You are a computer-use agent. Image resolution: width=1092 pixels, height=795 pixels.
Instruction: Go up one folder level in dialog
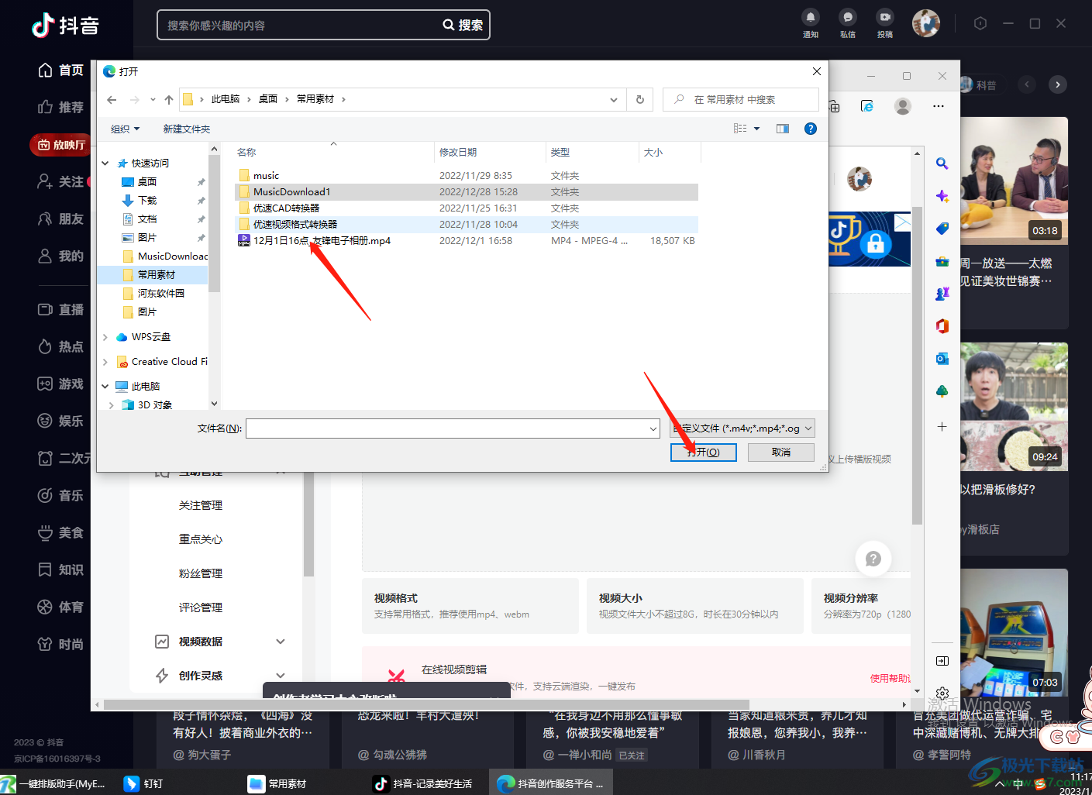click(169, 99)
